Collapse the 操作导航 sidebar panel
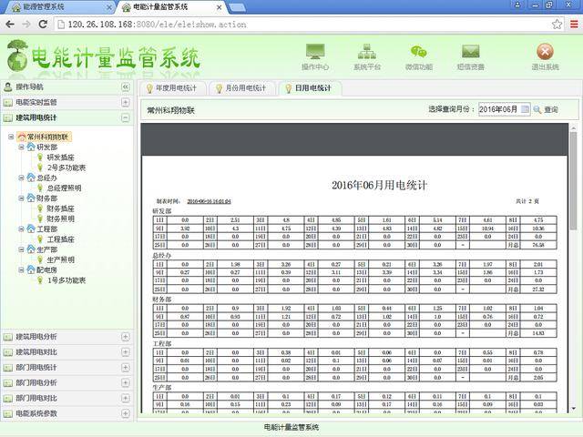Image resolution: width=583 pixels, height=437 pixels. point(126,86)
